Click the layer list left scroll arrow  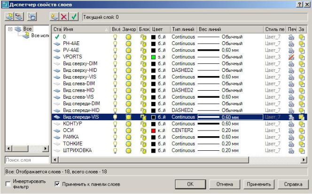click(55, 160)
